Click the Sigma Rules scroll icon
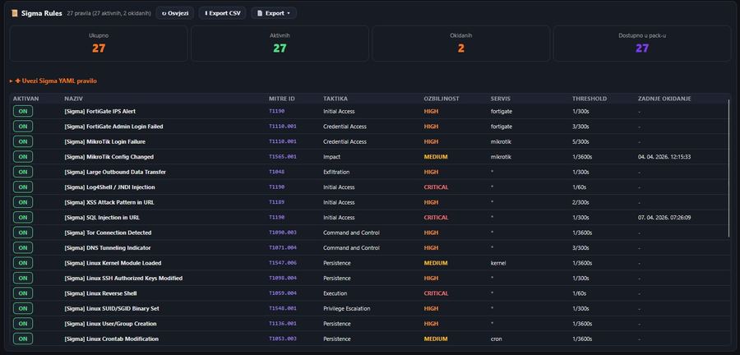This screenshot has height=355, width=740. point(15,13)
